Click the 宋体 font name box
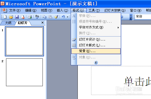Viewport: 151px width, 99px height. click(x=143, y=17)
